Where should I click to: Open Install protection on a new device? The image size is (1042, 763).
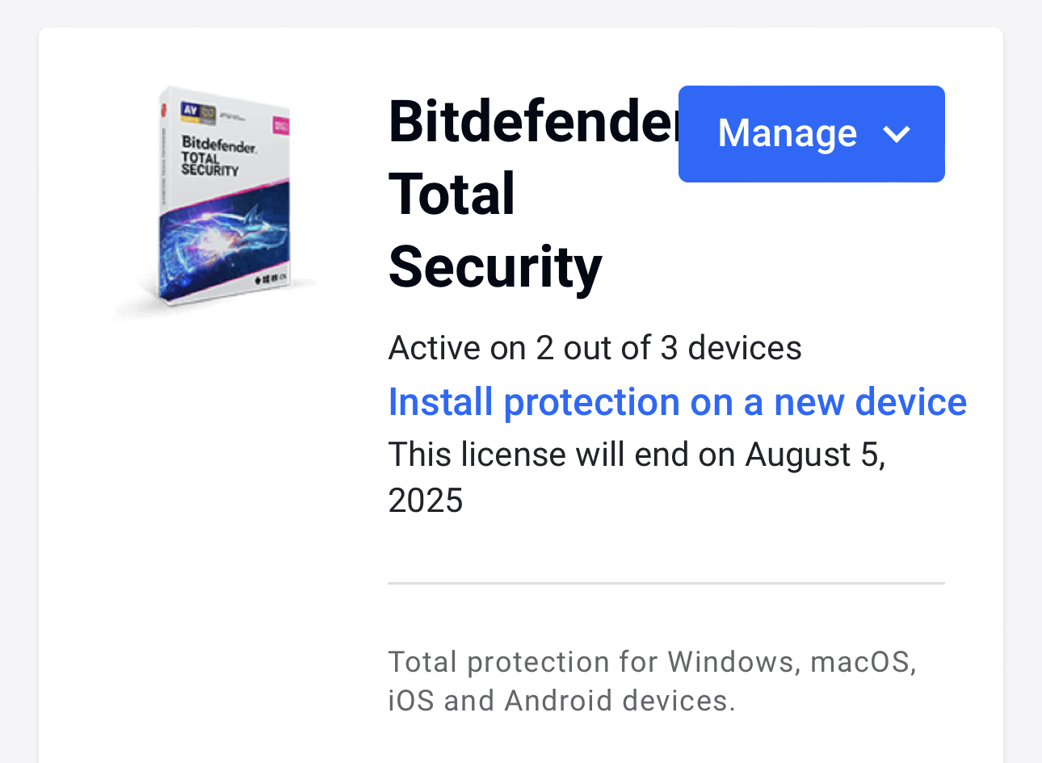tap(677, 402)
